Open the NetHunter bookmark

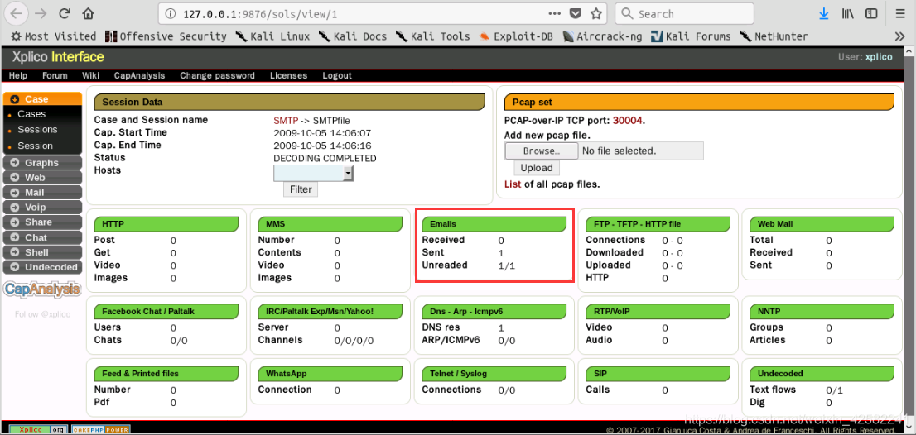coord(774,36)
